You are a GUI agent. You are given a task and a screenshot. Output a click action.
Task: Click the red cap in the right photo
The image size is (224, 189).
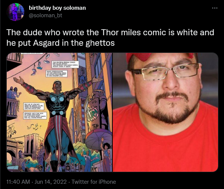click(x=160, y=57)
